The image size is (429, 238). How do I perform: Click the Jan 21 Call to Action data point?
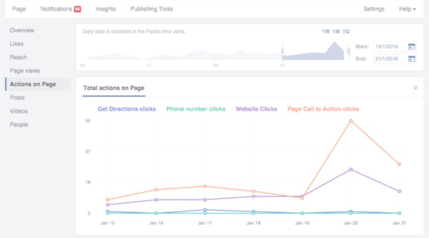click(x=399, y=164)
